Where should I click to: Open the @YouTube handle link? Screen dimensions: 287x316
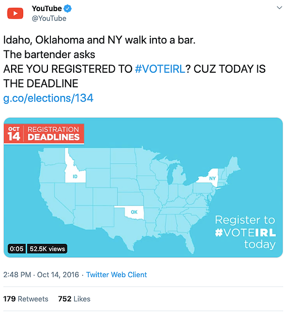49,18
